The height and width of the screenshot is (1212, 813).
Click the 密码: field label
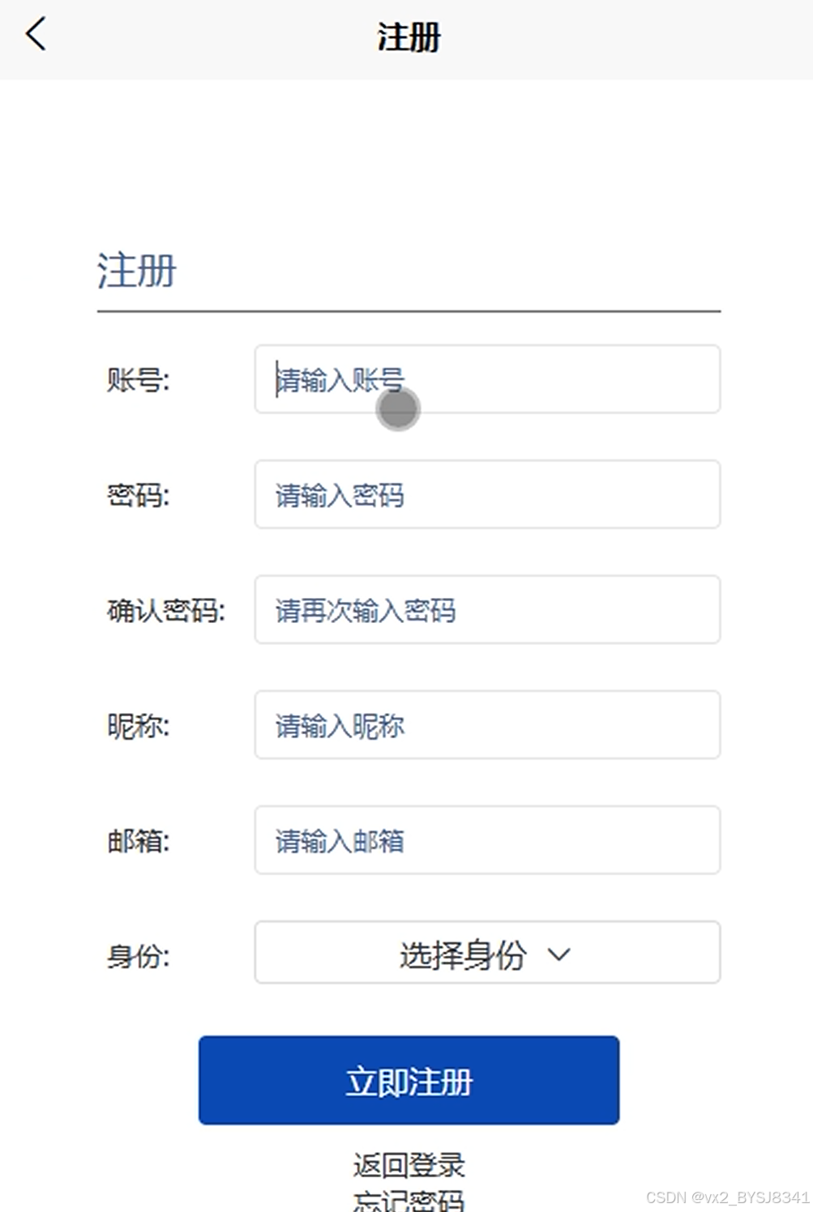click(138, 494)
